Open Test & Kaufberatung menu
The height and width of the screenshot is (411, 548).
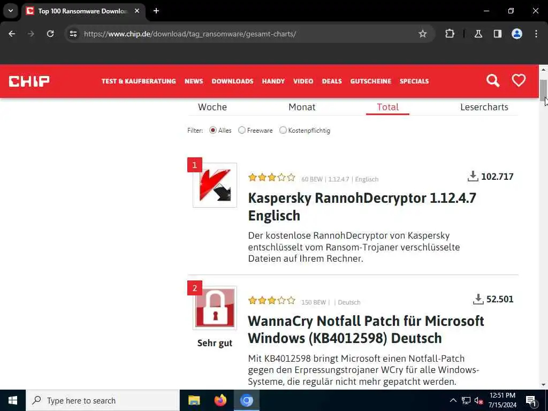(139, 81)
